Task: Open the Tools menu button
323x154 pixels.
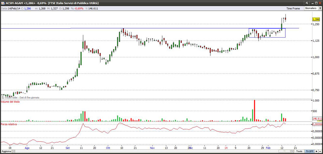Action: pyautogui.click(x=299, y=151)
